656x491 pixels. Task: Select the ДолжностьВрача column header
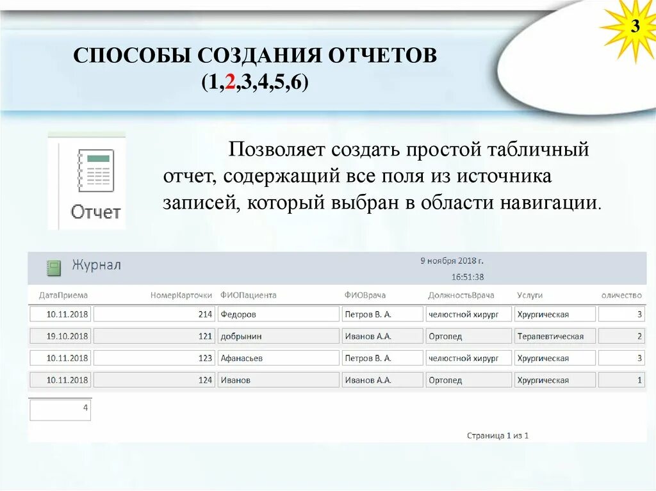point(461,295)
